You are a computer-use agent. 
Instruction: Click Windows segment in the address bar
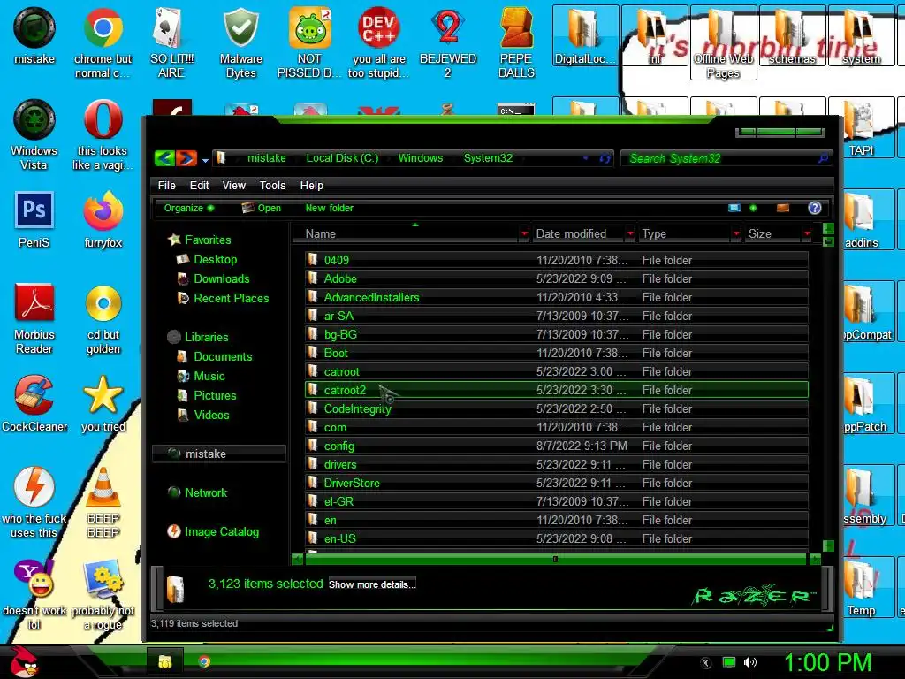pyautogui.click(x=420, y=158)
